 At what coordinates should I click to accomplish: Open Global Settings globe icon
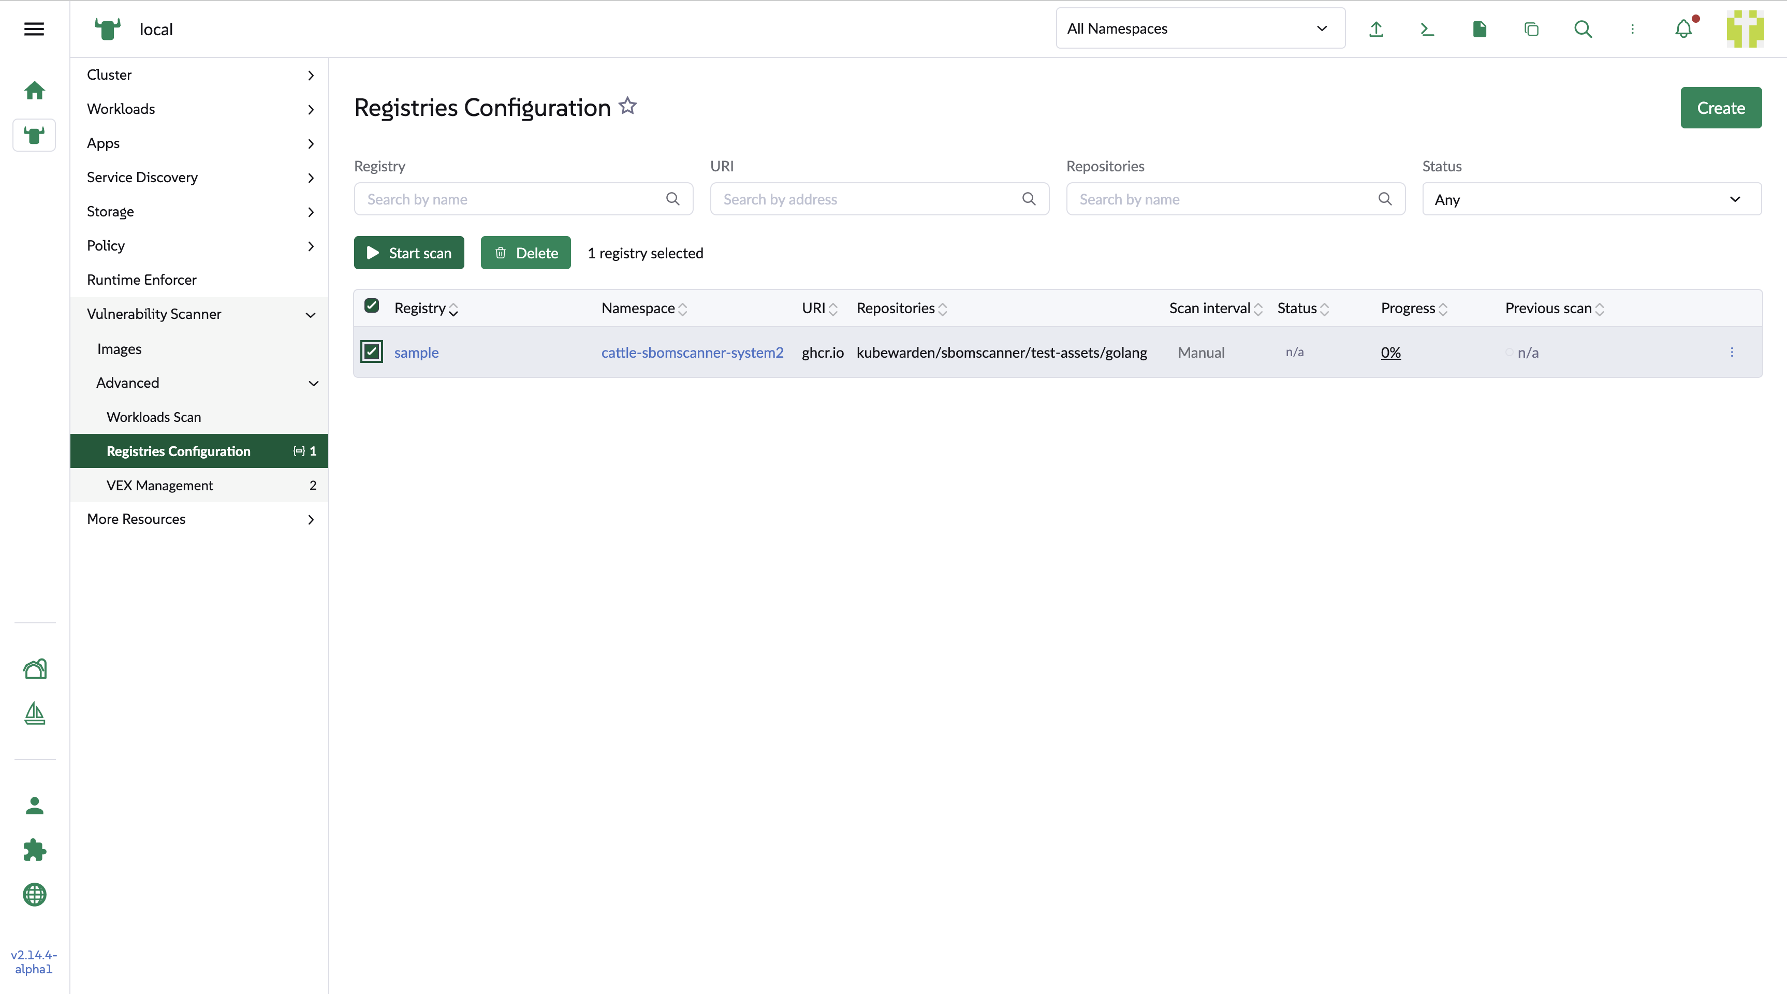(34, 894)
